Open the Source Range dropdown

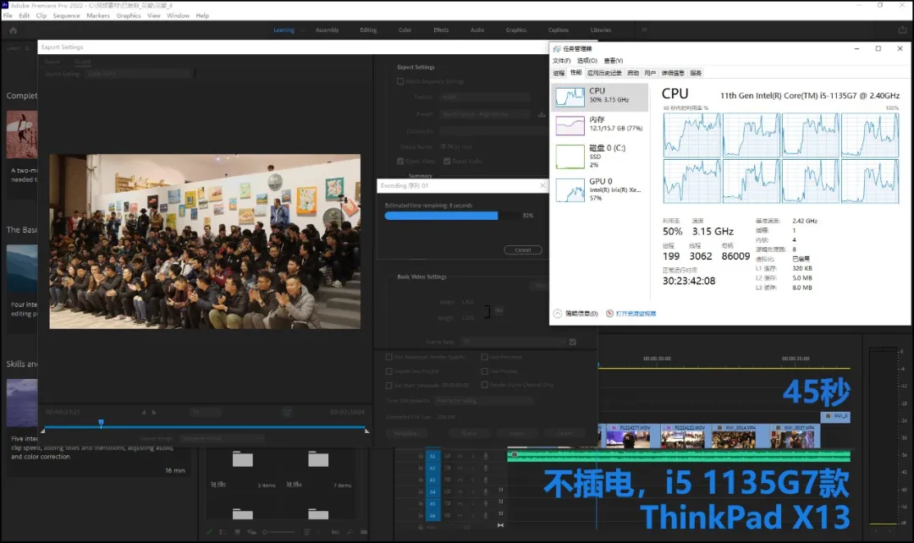click(222, 438)
